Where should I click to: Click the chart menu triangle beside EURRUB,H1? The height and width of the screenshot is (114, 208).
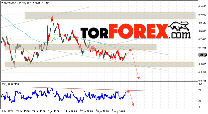(x=2, y=3)
